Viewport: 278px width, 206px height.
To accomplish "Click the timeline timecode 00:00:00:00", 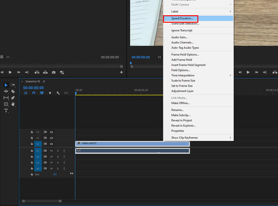I will (33, 87).
